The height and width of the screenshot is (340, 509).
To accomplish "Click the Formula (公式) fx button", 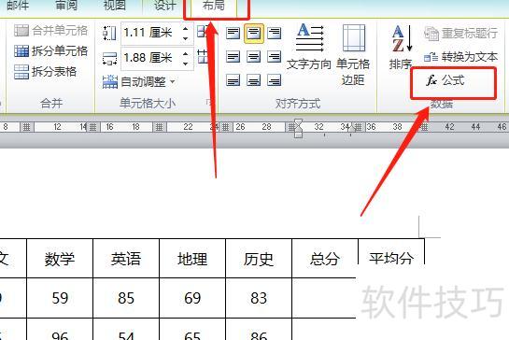I will (x=445, y=80).
